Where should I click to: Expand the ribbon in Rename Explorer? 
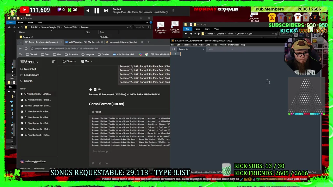(x=147, y=23)
